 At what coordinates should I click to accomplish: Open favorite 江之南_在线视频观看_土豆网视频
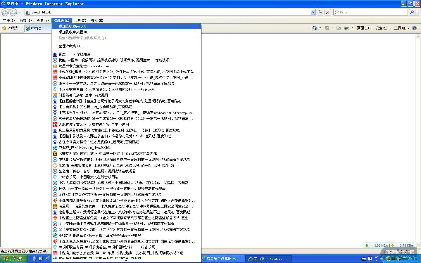pyautogui.click(x=126, y=165)
